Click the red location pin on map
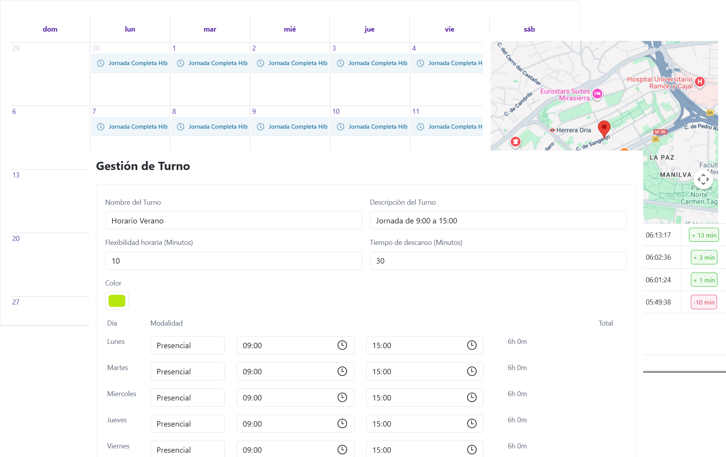 tap(604, 129)
